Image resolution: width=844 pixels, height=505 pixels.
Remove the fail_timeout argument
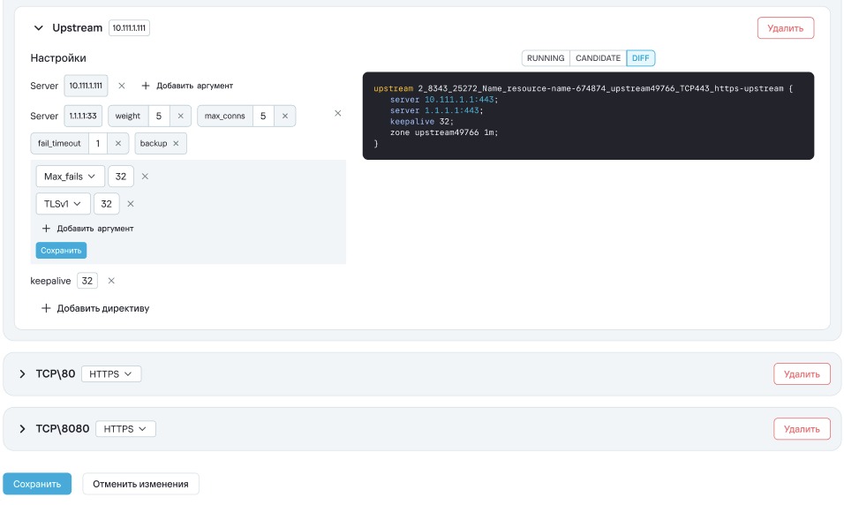coord(118,143)
